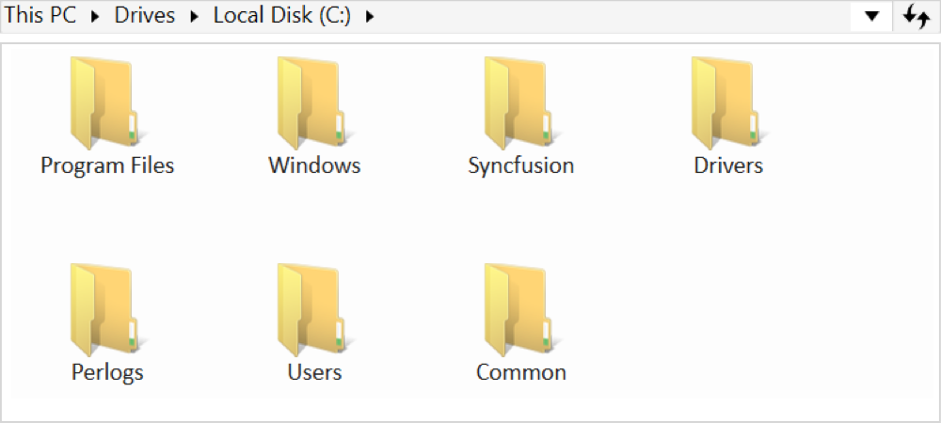
Task: Click the Program Files label text
Action: (x=107, y=166)
